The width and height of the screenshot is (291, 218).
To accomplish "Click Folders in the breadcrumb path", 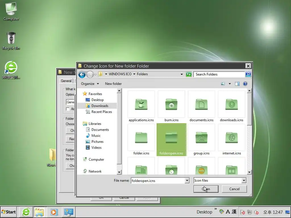I will (x=142, y=74).
